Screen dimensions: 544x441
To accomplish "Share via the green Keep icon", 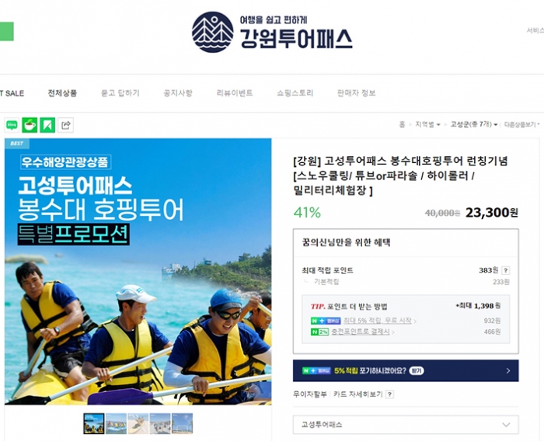I will pyautogui.click(x=47, y=125).
